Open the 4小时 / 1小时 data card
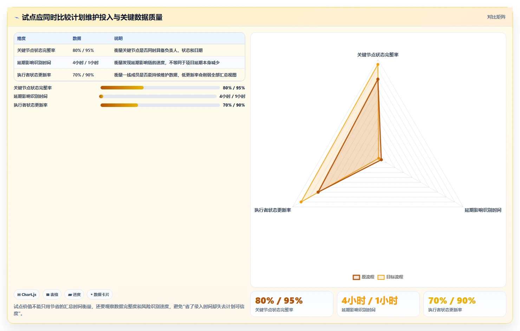 [x=378, y=304]
